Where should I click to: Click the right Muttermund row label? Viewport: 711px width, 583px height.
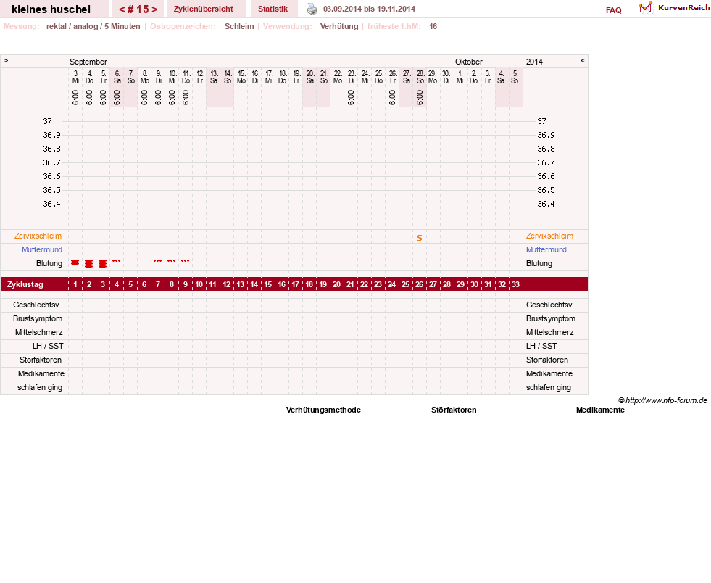(546, 249)
